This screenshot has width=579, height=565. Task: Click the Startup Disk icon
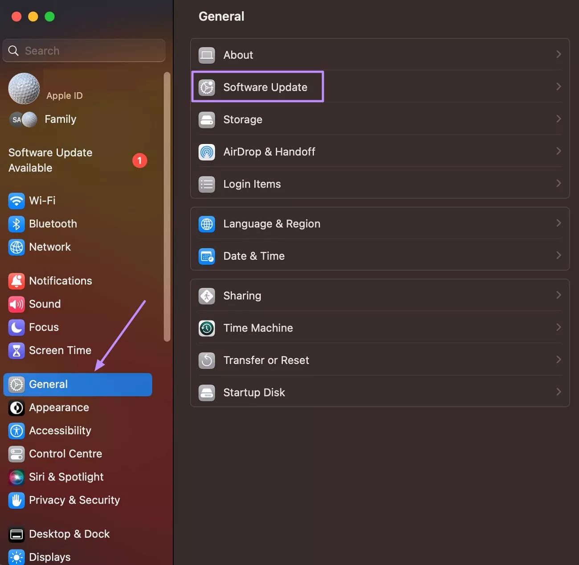point(207,393)
